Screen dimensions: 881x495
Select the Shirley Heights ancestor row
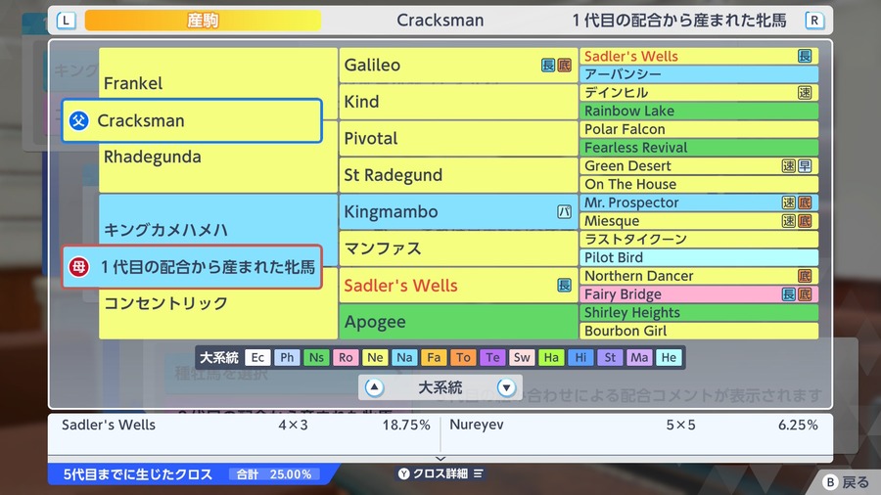698,313
